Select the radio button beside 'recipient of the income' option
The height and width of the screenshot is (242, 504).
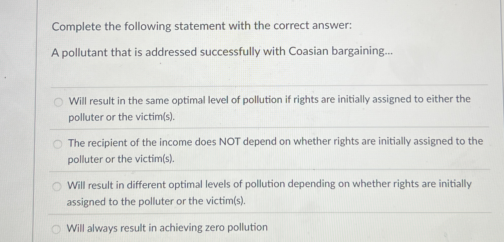click(x=58, y=143)
